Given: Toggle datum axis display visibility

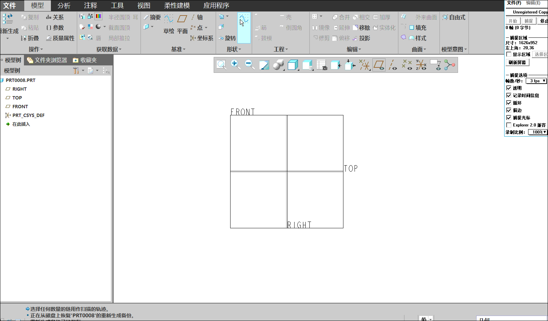Looking at the screenshot, I should [x=393, y=65].
